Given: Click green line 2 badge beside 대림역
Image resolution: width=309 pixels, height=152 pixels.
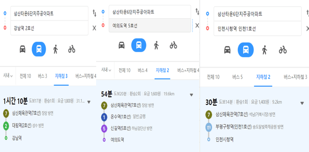Looking at the screenshot, I should (x=6, y=126).
